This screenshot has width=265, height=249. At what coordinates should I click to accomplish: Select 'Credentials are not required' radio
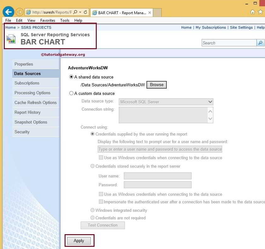point(92,217)
